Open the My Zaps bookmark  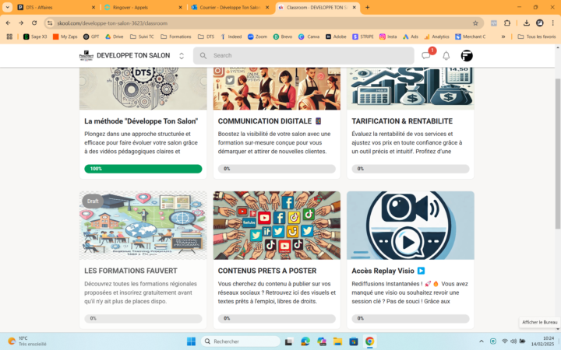(x=65, y=37)
